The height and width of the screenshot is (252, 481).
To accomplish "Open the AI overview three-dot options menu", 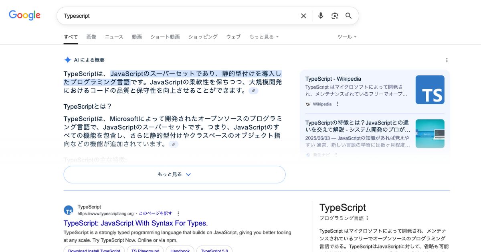I will pyautogui.click(x=447, y=60).
